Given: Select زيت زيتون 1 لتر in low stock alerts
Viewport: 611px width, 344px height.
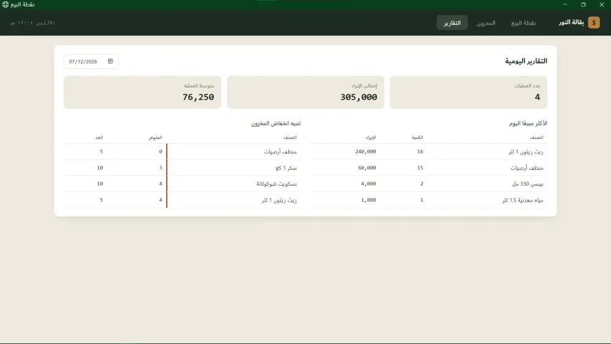Looking at the screenshot, I should click(182, 200).
